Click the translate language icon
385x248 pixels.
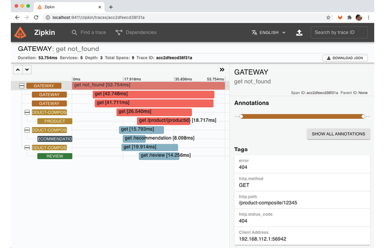[x=254, y=32]
